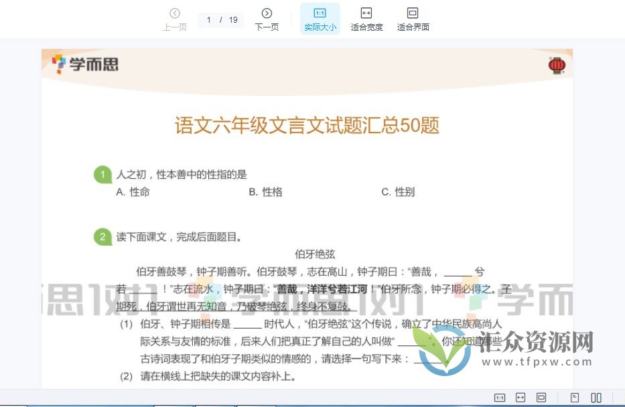Select 适合宽度 fit width in the toolbar
625x407 pixels.
(366, 18)
